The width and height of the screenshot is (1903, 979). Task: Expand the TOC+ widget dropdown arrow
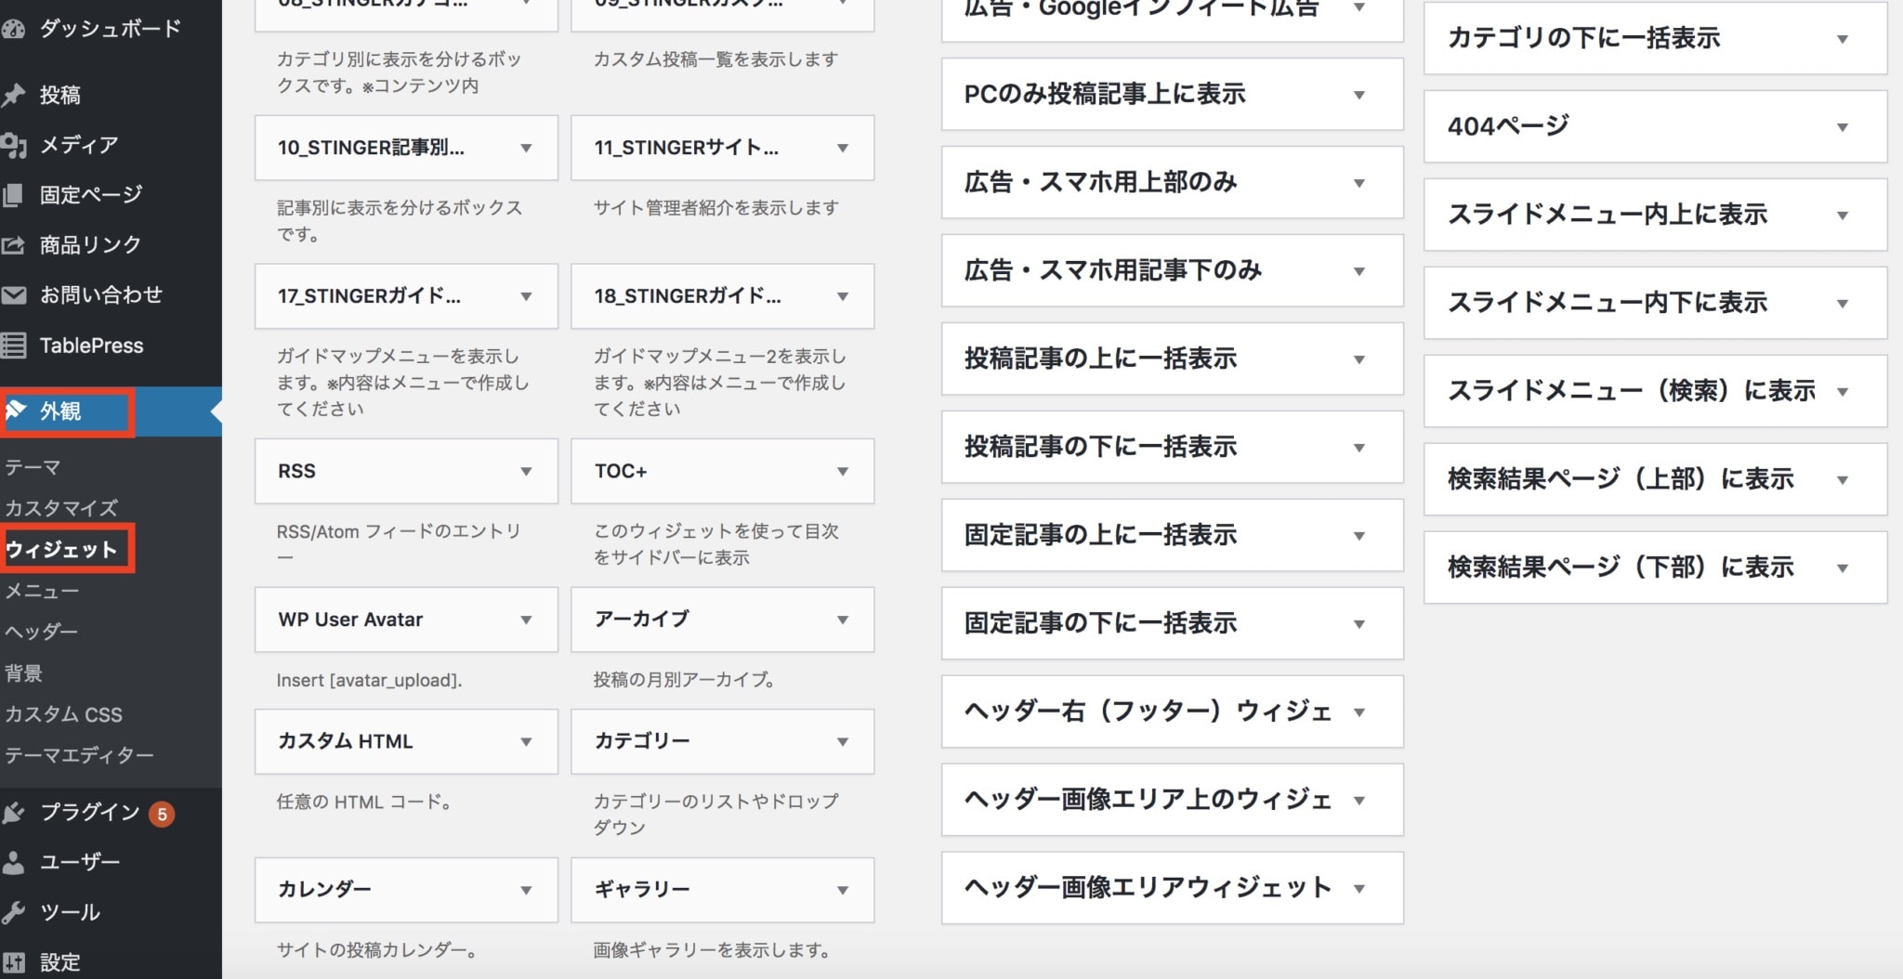(842, 471)
